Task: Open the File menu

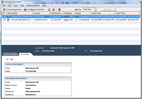Action: 4,6
